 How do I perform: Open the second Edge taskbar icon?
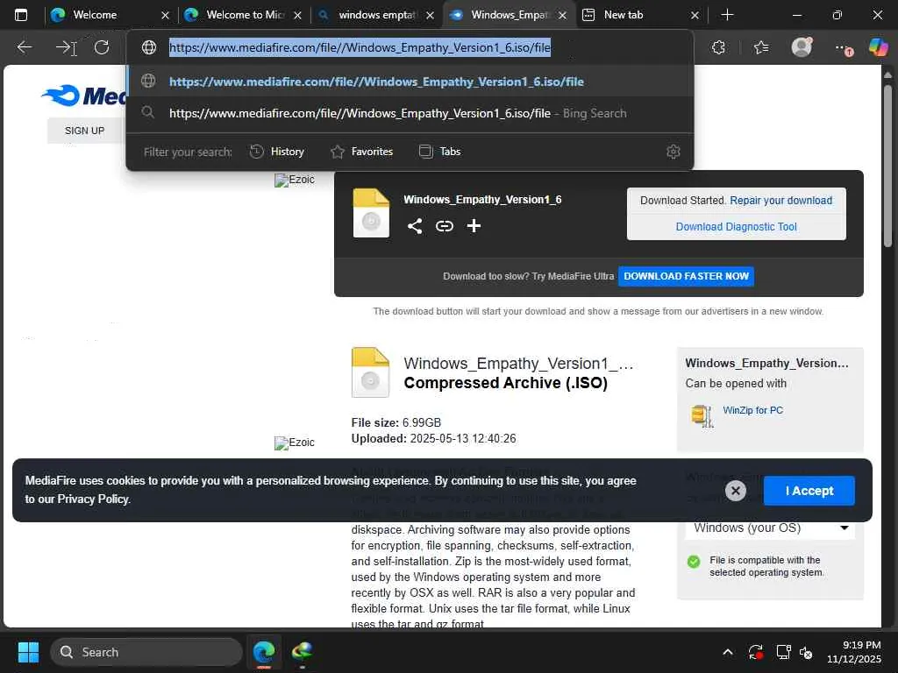tap(302, 652)
